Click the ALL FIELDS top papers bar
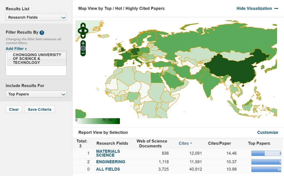This screenshot has height=176, width=284. click(266, 169)
